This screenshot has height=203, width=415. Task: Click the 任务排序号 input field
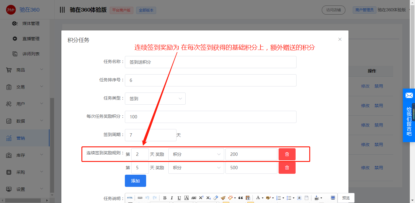click(211, 80)
